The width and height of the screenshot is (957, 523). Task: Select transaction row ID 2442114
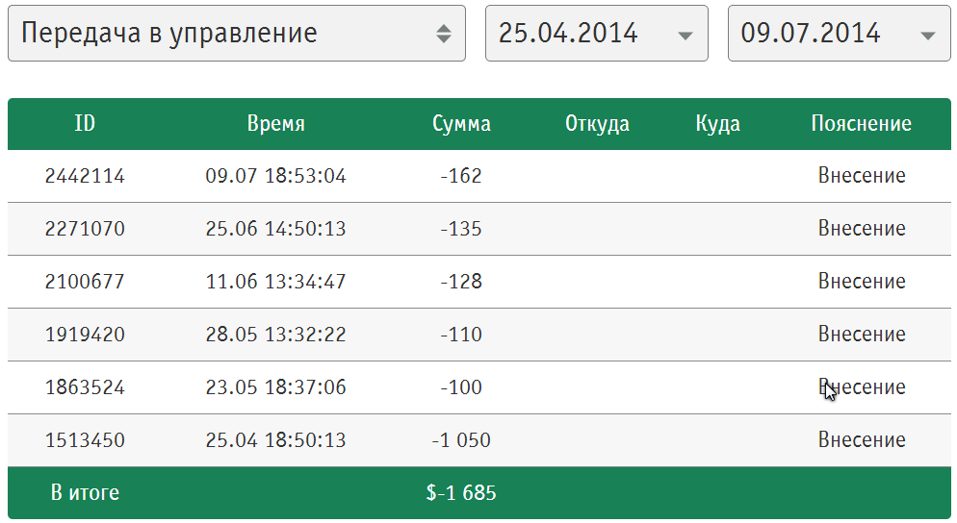pos(85,176)
